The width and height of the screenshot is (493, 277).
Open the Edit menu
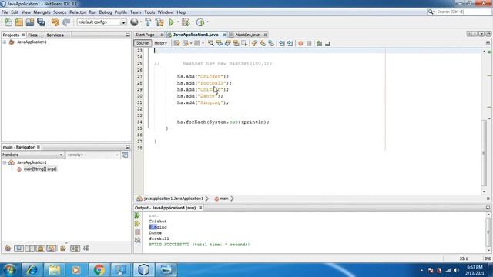pos(15,12)
